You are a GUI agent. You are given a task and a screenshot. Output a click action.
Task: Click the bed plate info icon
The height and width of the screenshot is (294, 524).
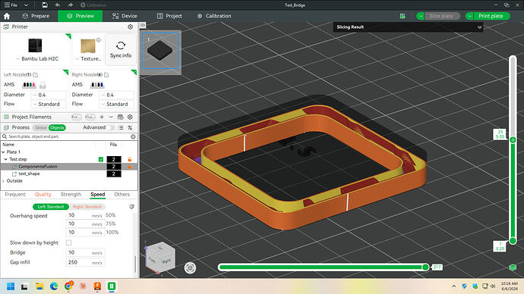[99, 40]
